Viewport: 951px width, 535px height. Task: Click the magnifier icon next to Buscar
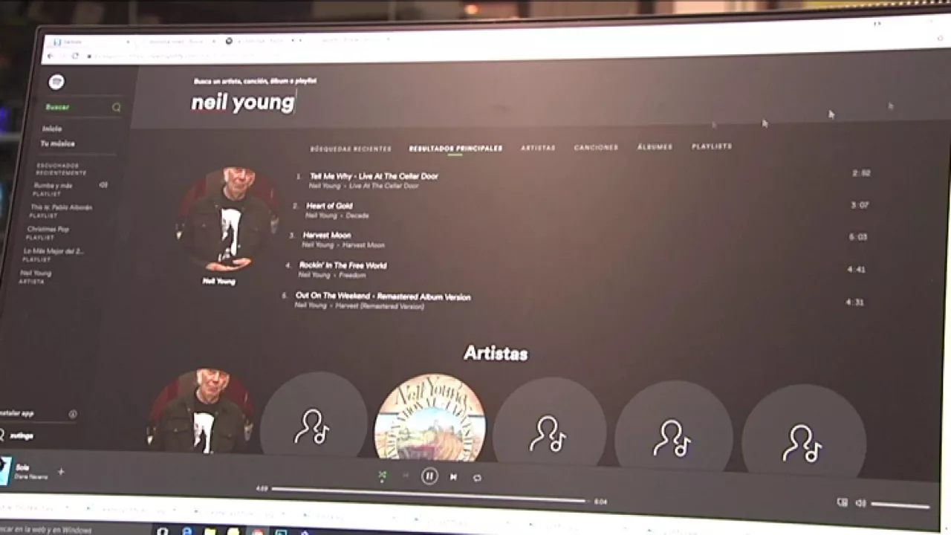116,108
